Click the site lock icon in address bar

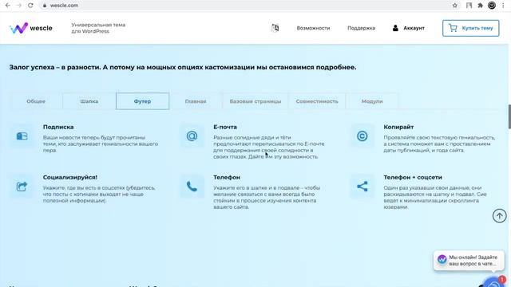pos(45,6)
